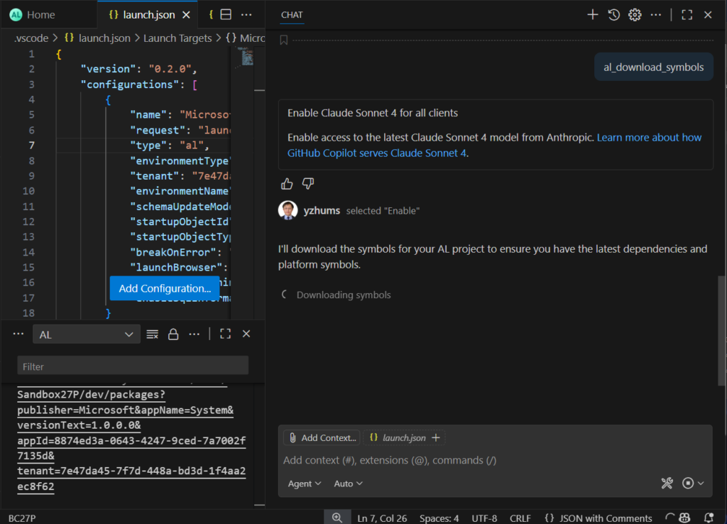Open the Agent mode dropdown
This screenshot has width=727, height=524.
click(305, 484)
